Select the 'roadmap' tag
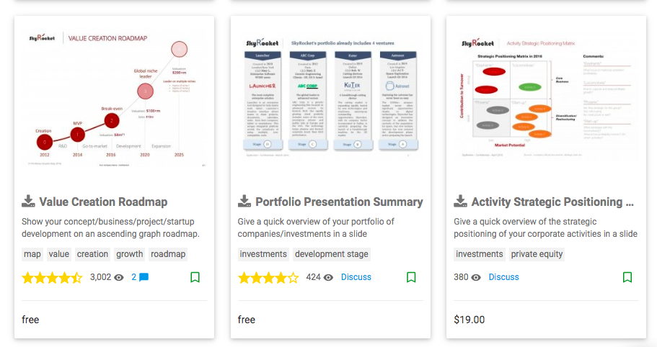The image size is (657, 347). click(168, 254)
